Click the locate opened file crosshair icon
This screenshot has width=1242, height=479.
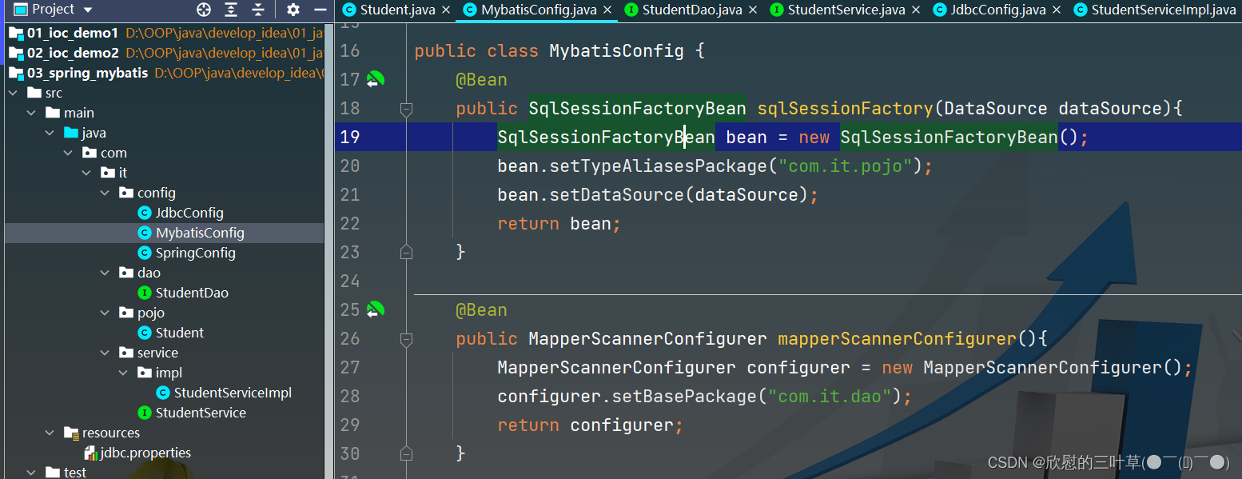[x=204, y=10]
